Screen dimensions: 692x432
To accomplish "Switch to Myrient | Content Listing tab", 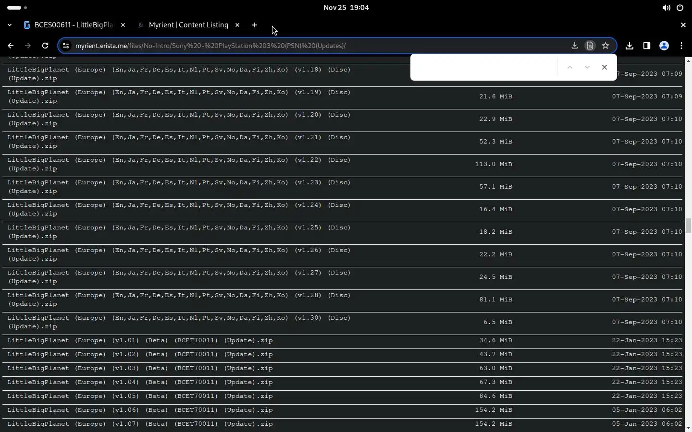I will [x=188, y=25].
